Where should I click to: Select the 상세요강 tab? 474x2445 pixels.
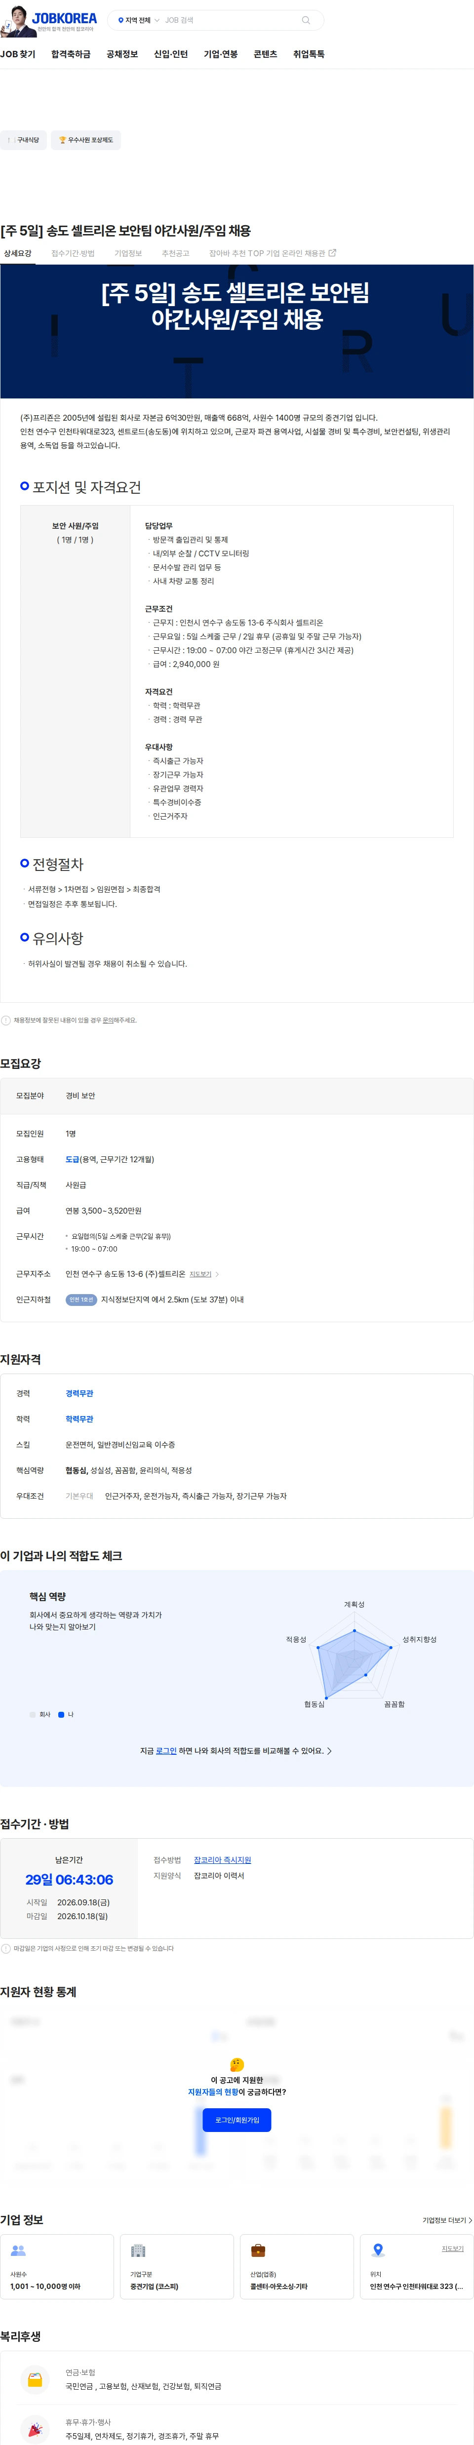[x=17, y=253]
